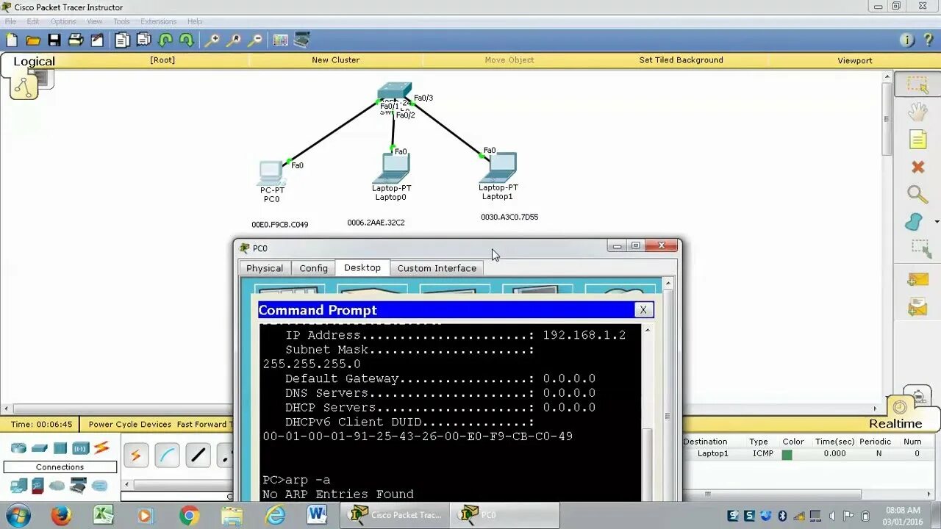The width and height of the screenshot is (941, 529).
Task: Click the New Cluster button
Action: (x=335, y=60)
